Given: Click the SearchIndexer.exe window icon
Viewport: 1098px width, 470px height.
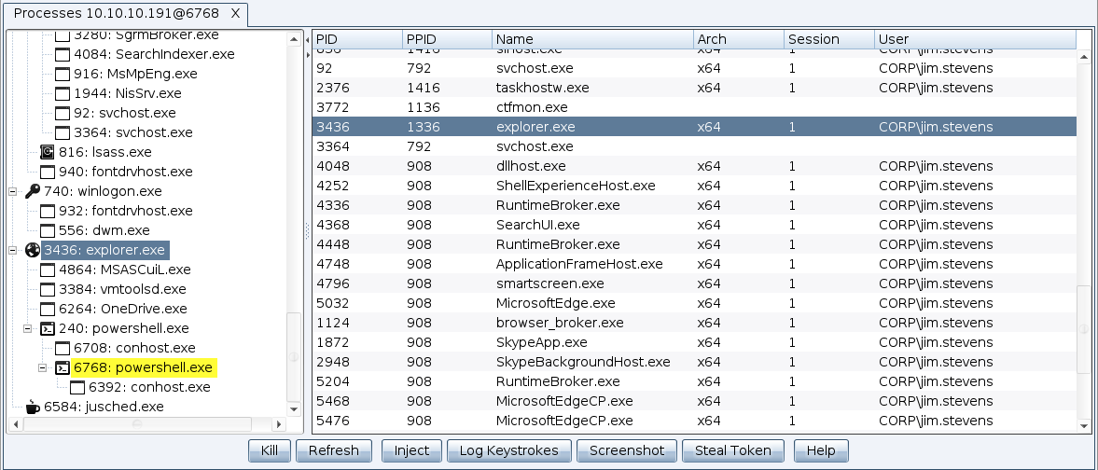Looking at the screenshot, I should (63, 54).
